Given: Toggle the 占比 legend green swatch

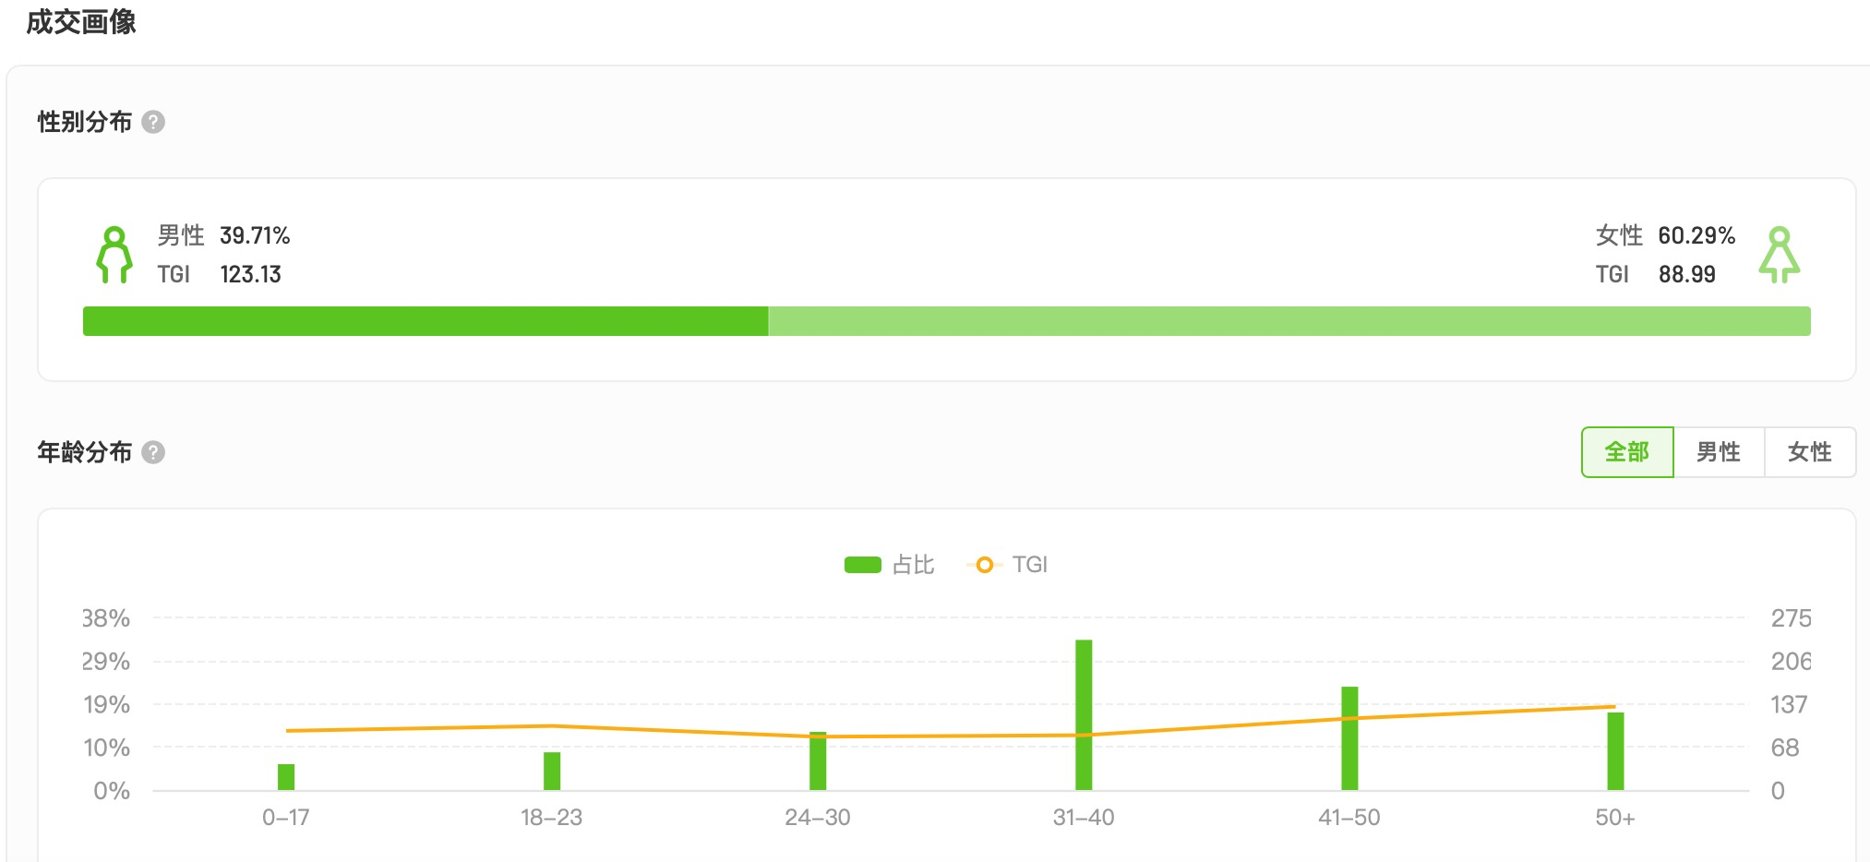Looking at the screenshot, I should pos(863,565).
